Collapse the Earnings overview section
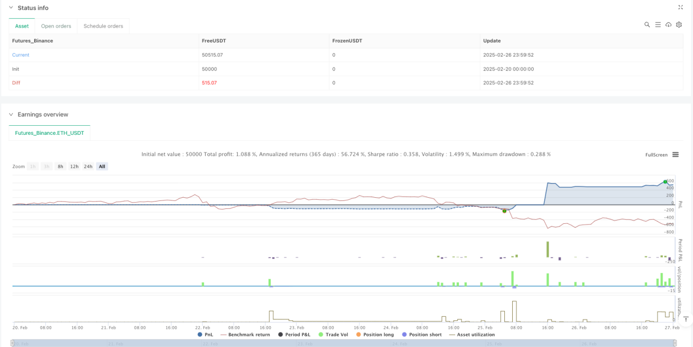Viewport: 693px width, 347px height. [11, 115]
